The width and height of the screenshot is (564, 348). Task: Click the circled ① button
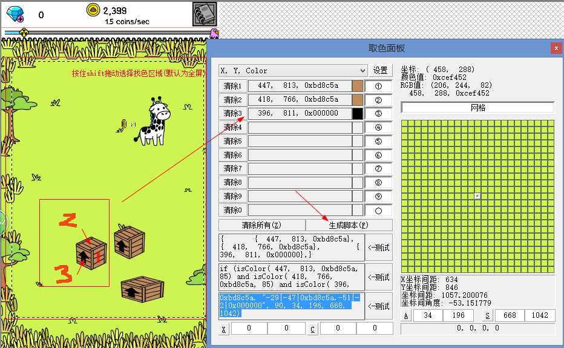click(x=378, y=87)
